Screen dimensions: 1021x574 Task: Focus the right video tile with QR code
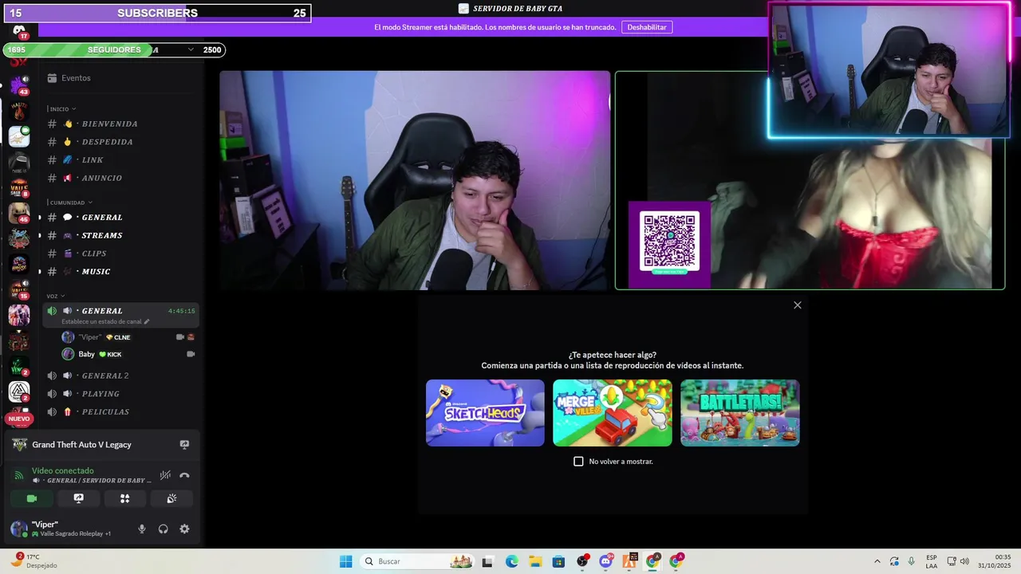click(810, 180)
